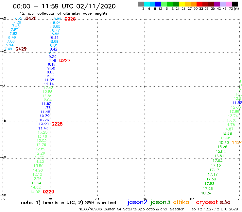Click the wave height value 14.87
The width and height of the screenshot is (242, 212).
(229, 129)
